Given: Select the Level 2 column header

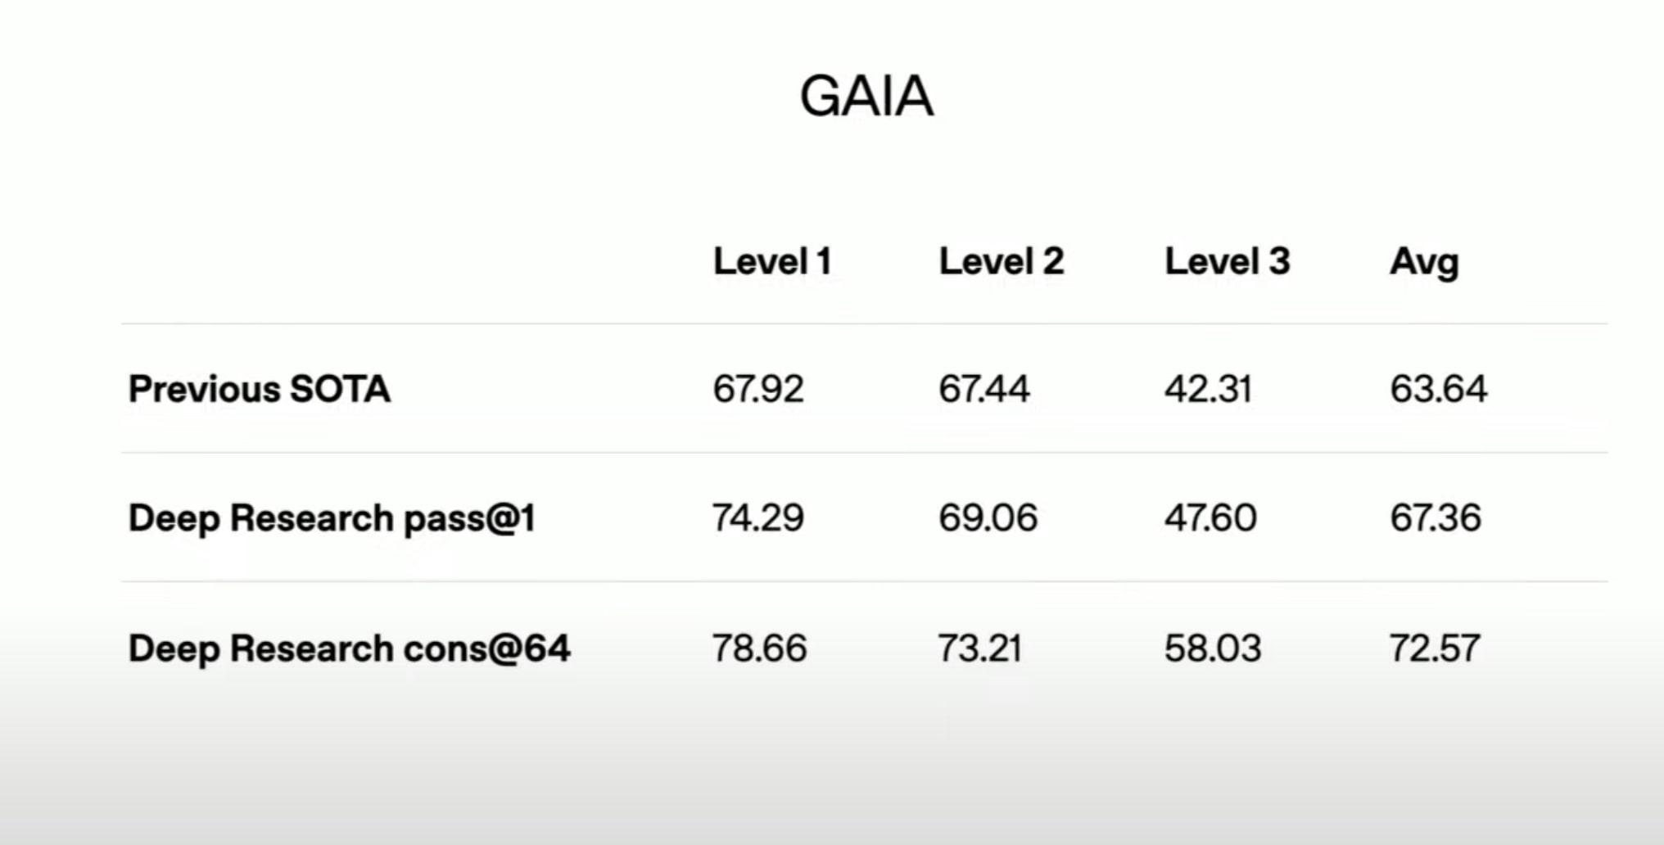Looking at the screenshot, I should 1001,262.
